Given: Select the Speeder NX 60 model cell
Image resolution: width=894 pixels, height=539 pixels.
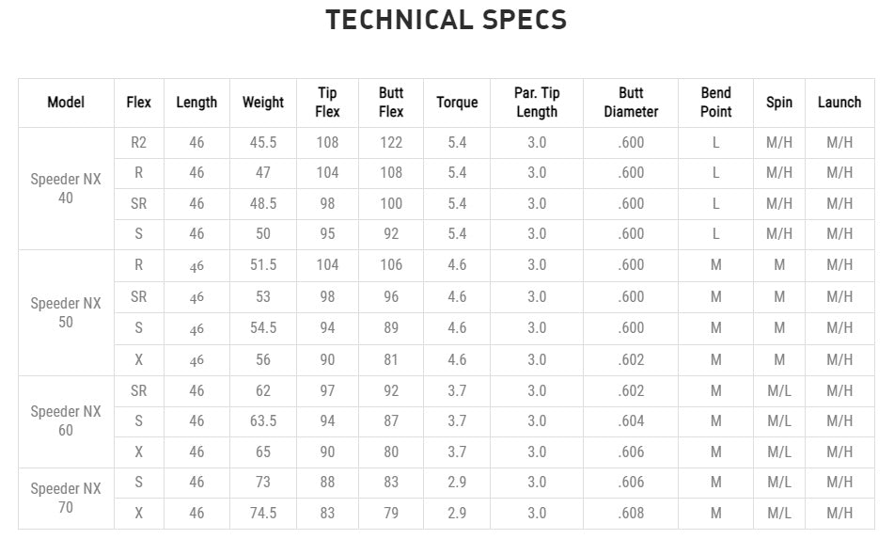Looking at the screenshot, I should click(66, 420).
